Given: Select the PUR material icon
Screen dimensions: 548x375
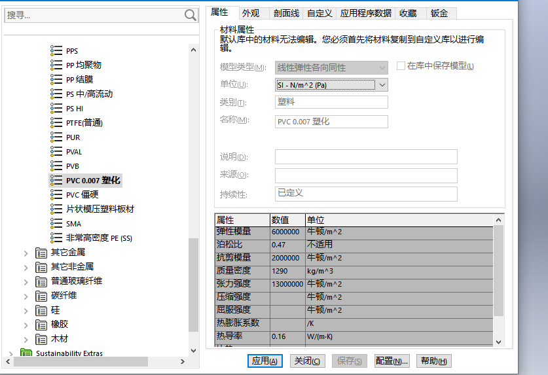Looking at the screenshot, I should point(56,137).
